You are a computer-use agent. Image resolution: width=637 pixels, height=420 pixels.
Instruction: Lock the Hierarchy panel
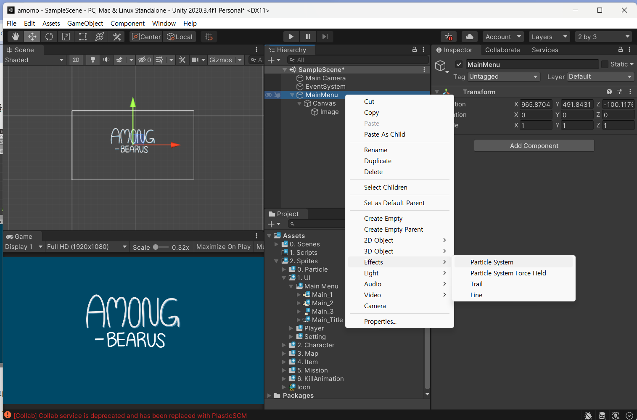point(414,50)
